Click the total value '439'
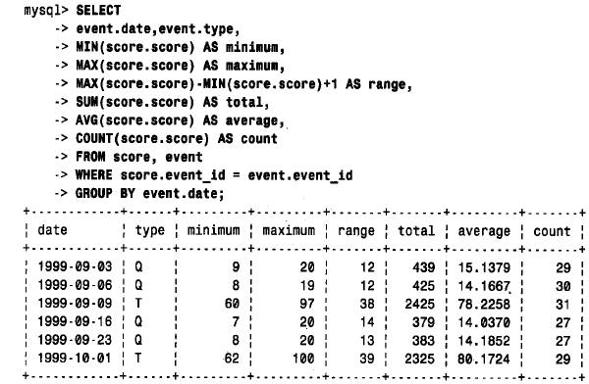Screen dimensions: 589x384 point(424,267)
